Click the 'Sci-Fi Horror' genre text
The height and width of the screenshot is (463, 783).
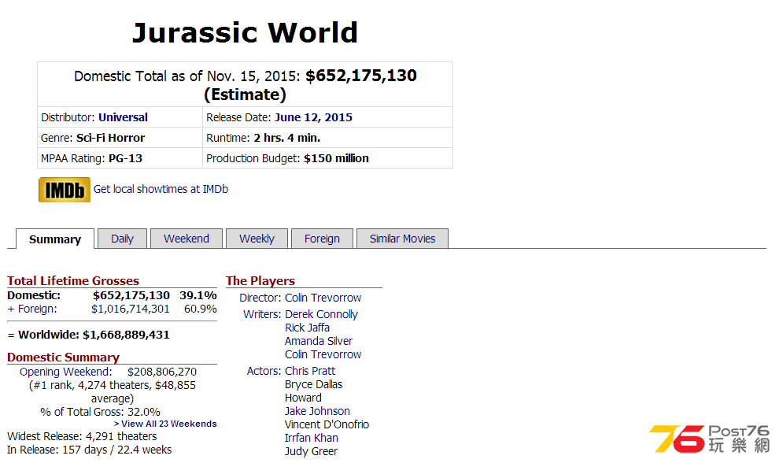tap(110, 138)
